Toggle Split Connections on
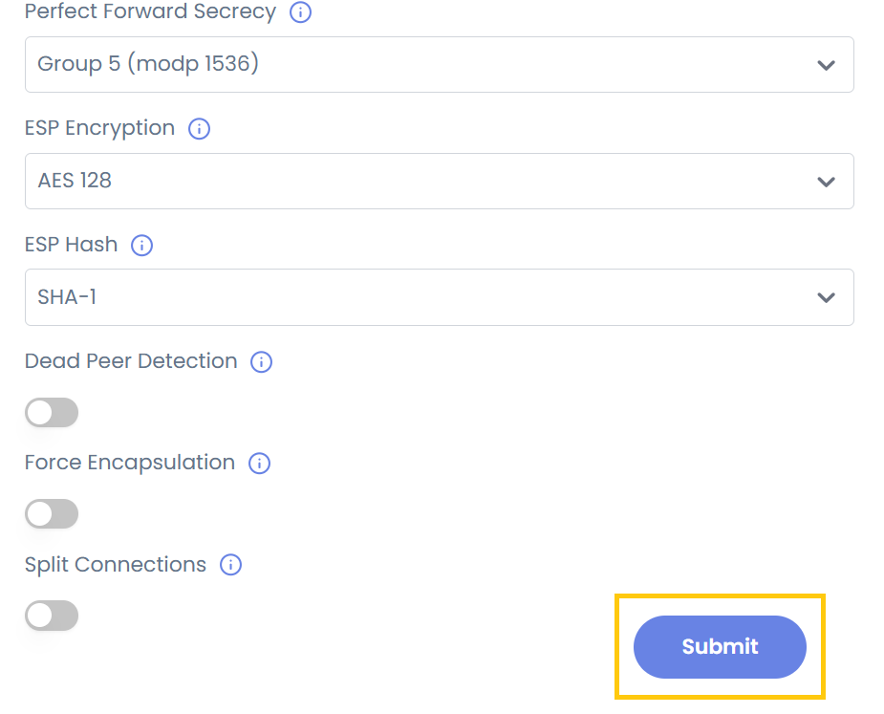The image size is (884, 714). tap(52, 616)
